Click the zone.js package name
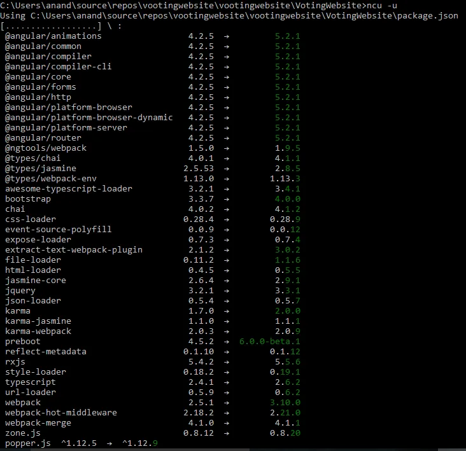 point(22,433)
